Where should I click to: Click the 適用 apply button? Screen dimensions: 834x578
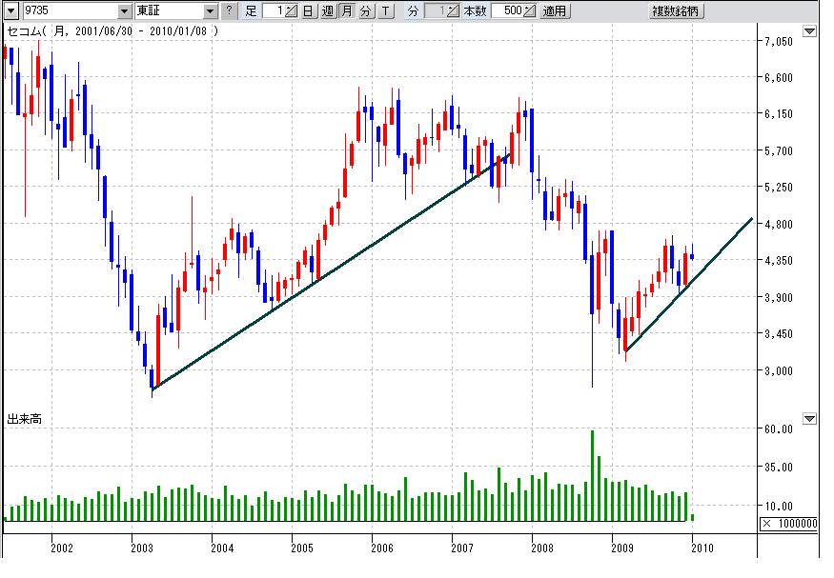coord(554,11)
